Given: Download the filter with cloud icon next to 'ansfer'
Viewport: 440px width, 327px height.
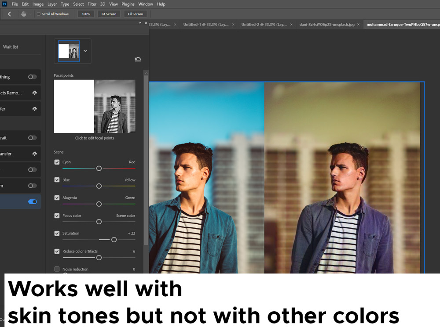Looking at the screenshot, I should click(x=34, y=154).
